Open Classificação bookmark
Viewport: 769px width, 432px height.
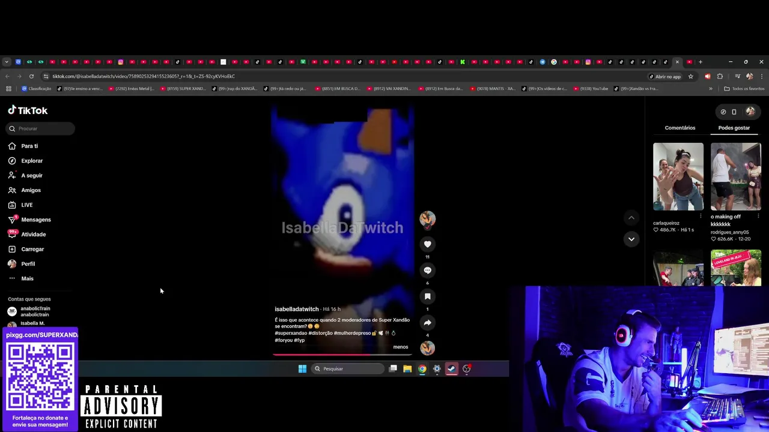(36, 89)
